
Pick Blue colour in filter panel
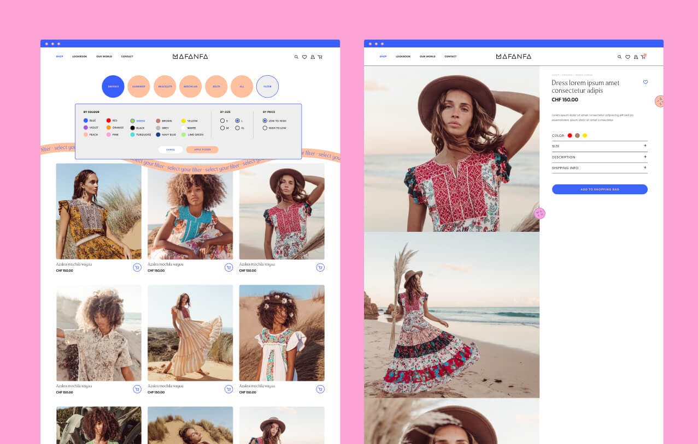86,121
